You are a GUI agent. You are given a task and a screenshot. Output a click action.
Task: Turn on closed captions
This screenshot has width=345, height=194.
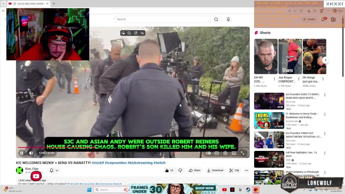click(x=217, y=153)
